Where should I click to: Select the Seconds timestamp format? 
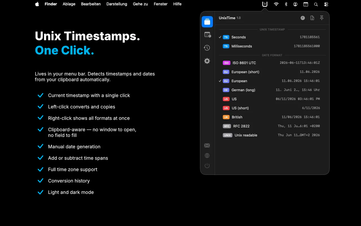[272, 37]
